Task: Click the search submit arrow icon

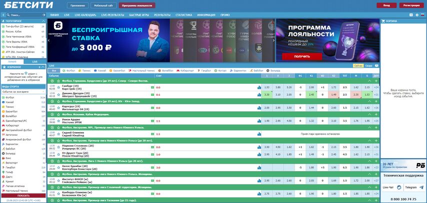Action: [x=44, y=15]
